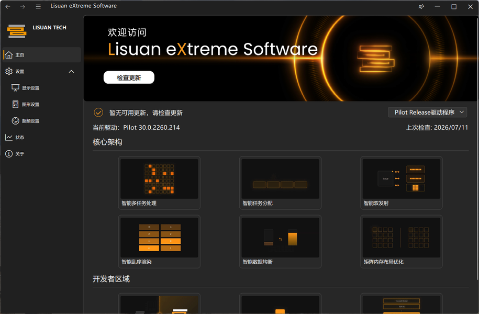Open the 智能乱序渲染 card
479x314 pixels.
click(159, 241)
